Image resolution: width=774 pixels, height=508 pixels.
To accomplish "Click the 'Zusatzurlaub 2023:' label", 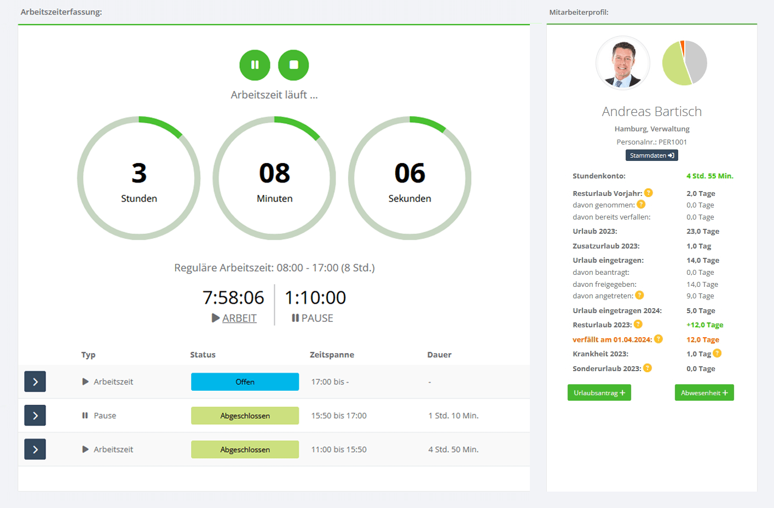I will point(606,246).
